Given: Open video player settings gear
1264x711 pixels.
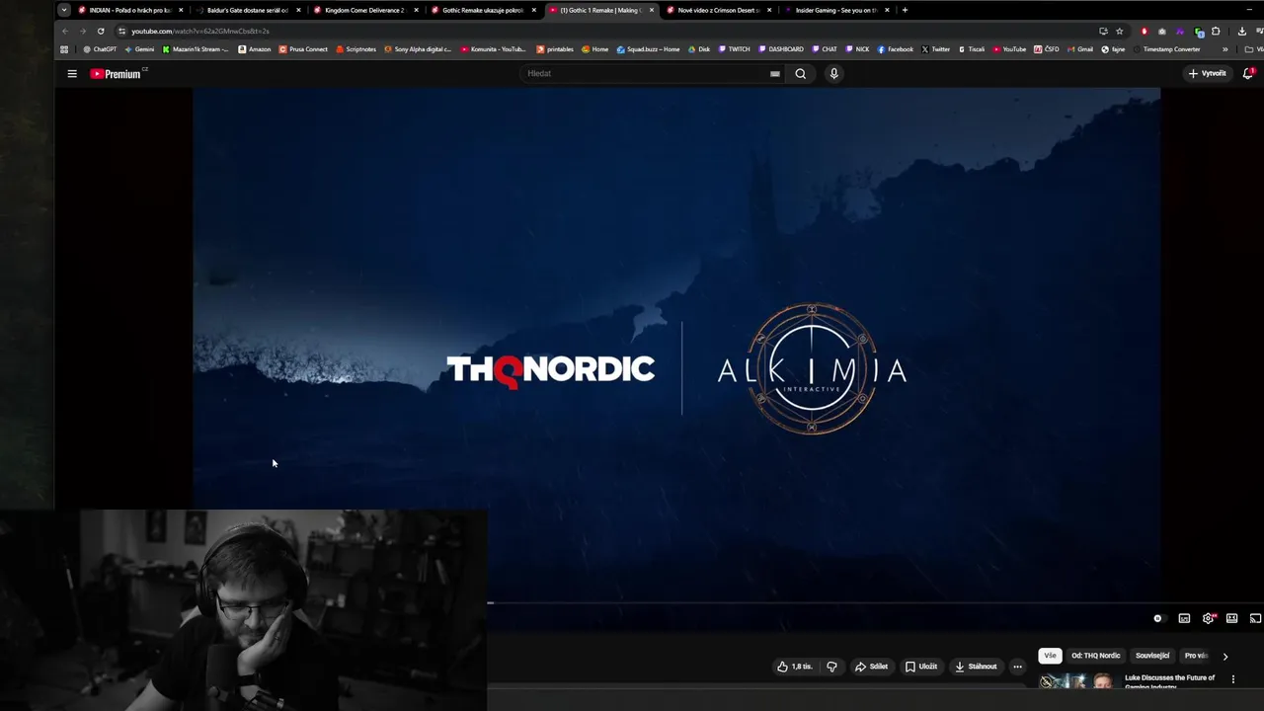Looking at the screenshot, I should (x=1208, y=618).
